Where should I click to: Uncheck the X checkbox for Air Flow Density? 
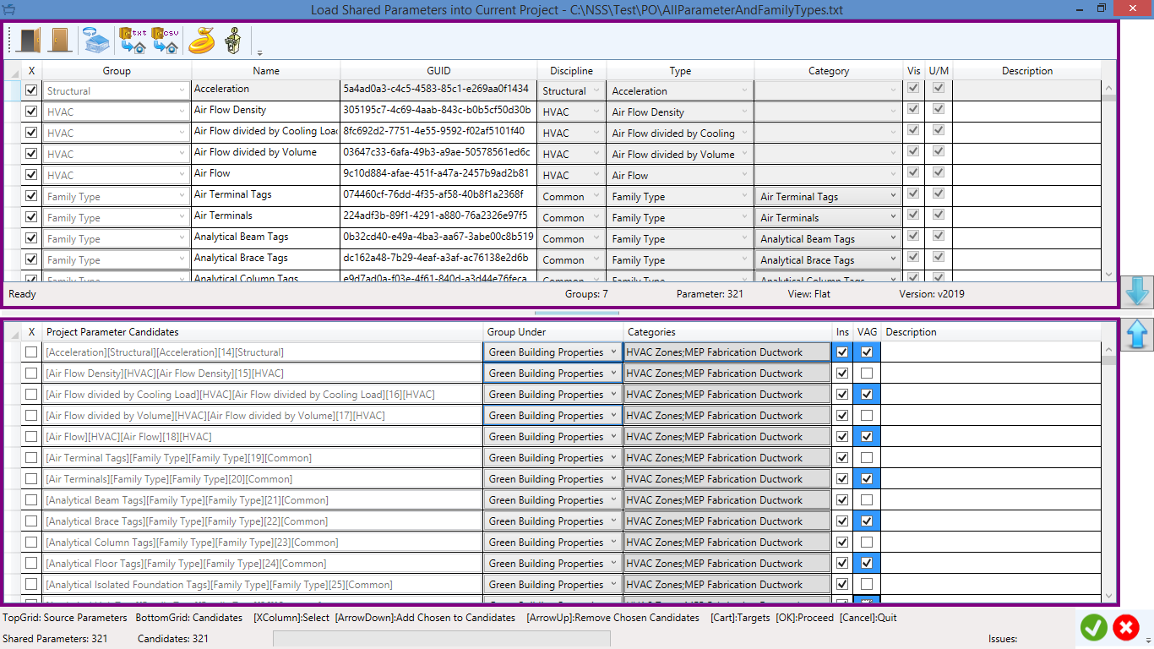coord(31,111)
